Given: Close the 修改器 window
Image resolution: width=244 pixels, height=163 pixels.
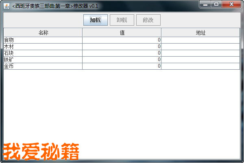Looking at the screenshot, I should tap(232, 4).
